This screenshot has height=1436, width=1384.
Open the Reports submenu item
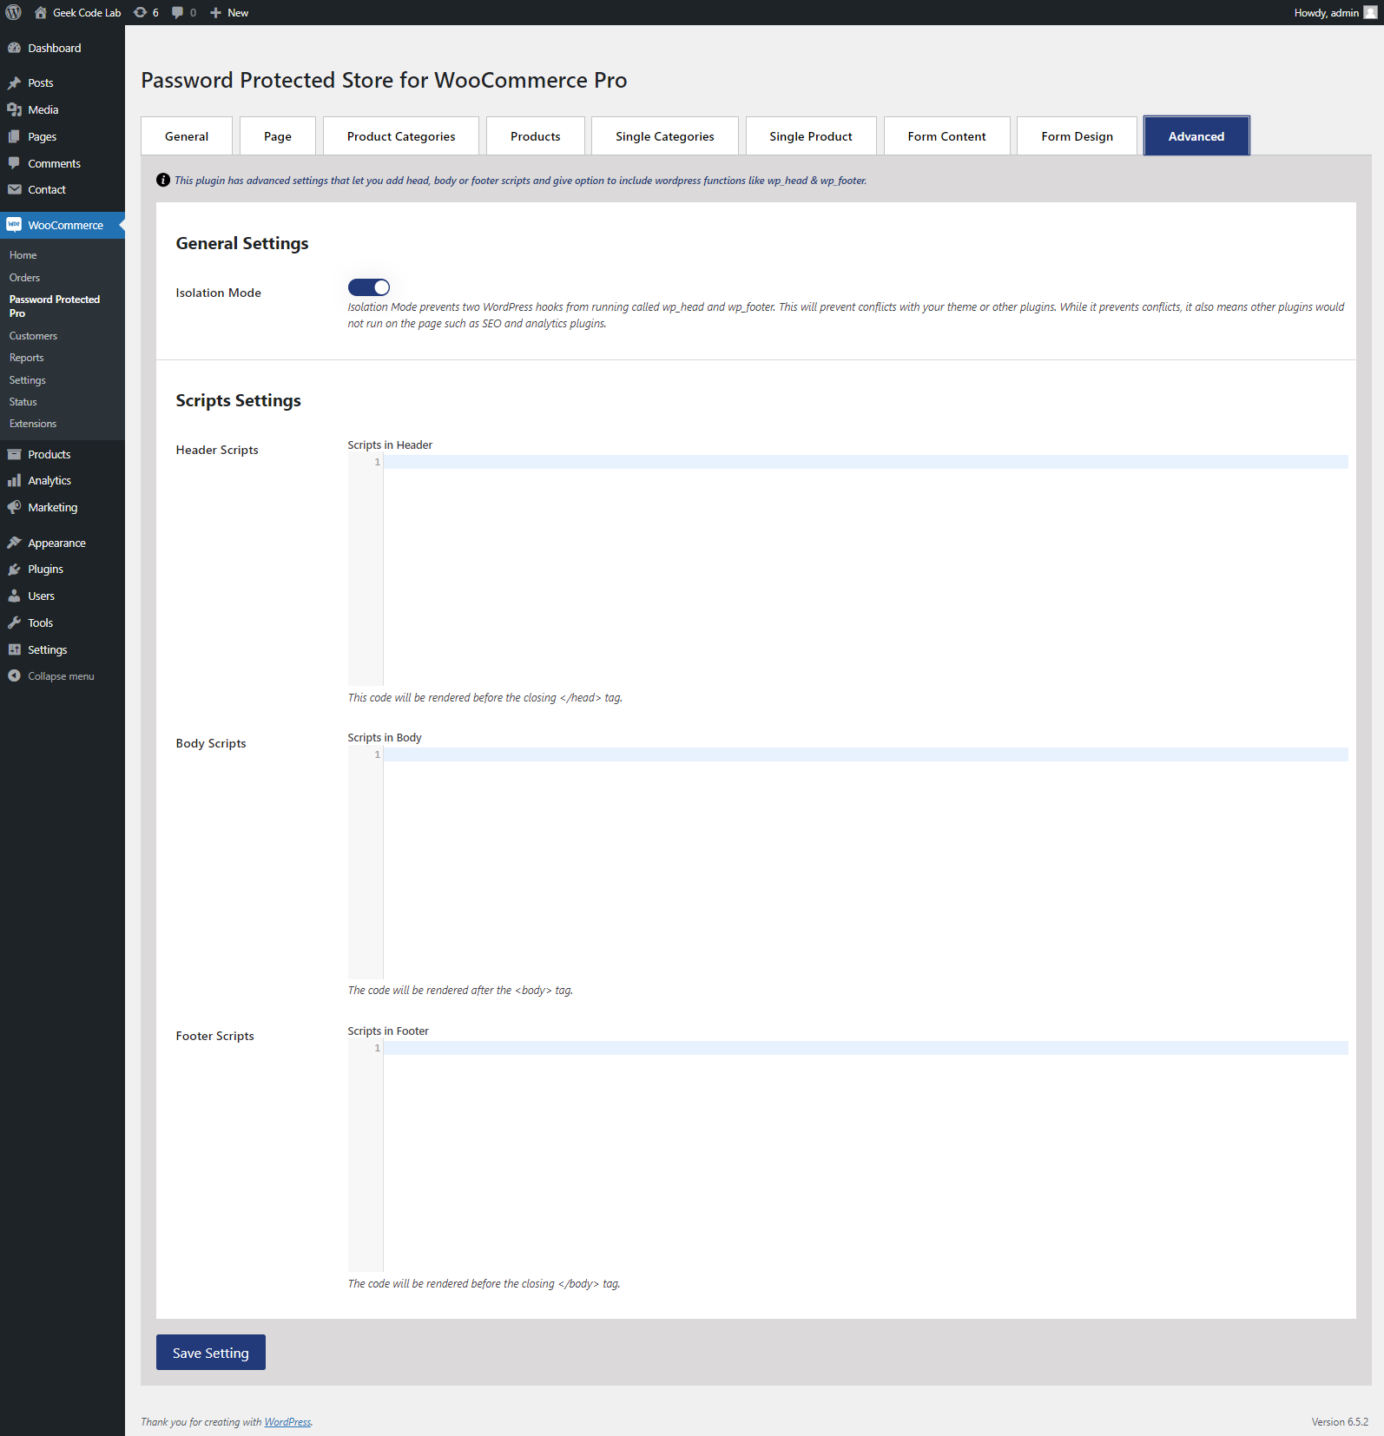(26, 358)
